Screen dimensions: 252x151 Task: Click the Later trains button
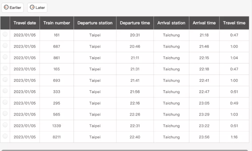coord(37,8)
